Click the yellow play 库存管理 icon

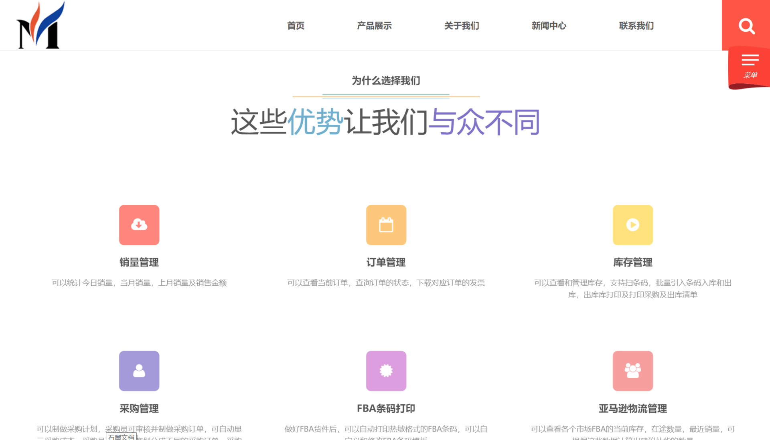632,225
